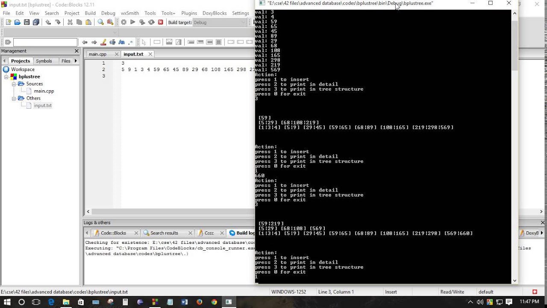
Task: Toggle regex search option icon
Action: tap(131, 42)
